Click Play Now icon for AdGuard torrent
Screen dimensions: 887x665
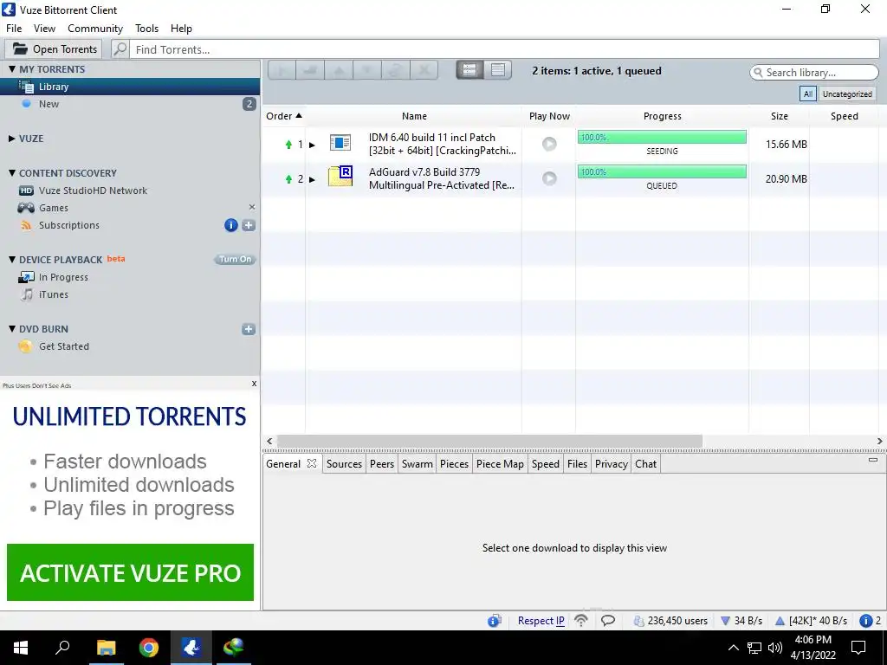[548, 178]
